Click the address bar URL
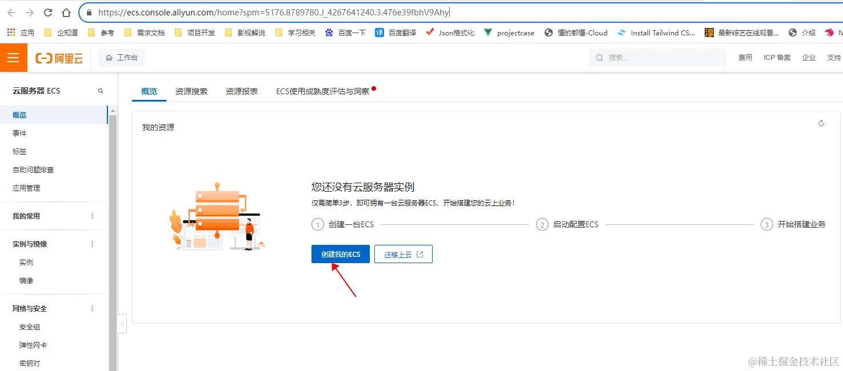843x371 pixels. [273, 12]
